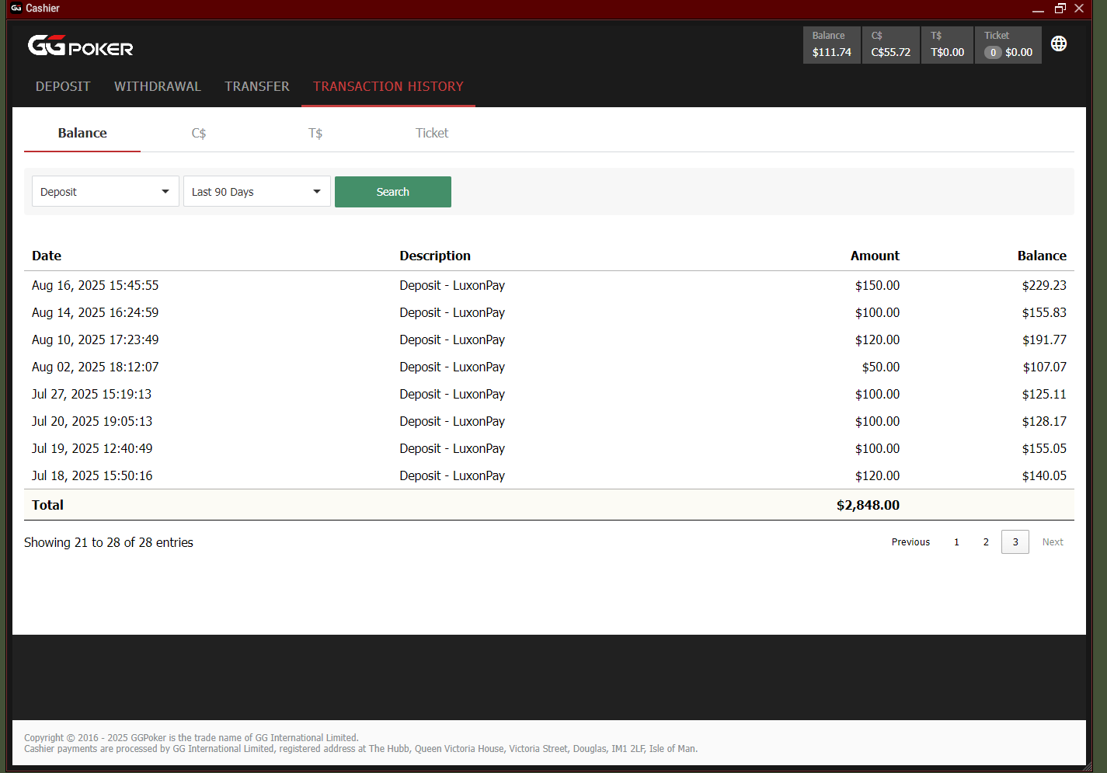
Task: Go to the TRANSFER menu tab
Action: click(x=257, y=86)
